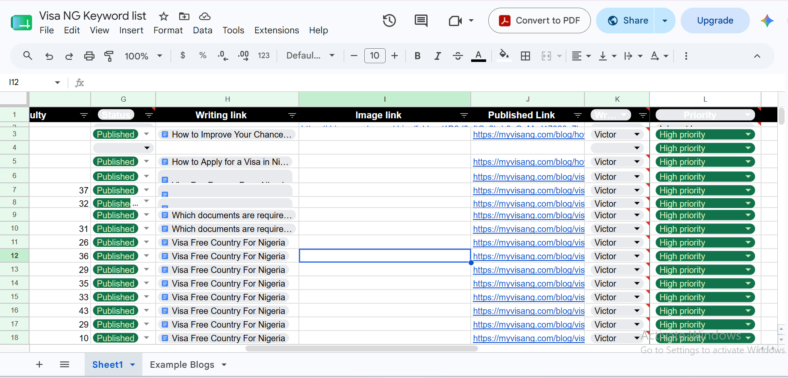Toggle the Image link column filter

coord(464,115)
